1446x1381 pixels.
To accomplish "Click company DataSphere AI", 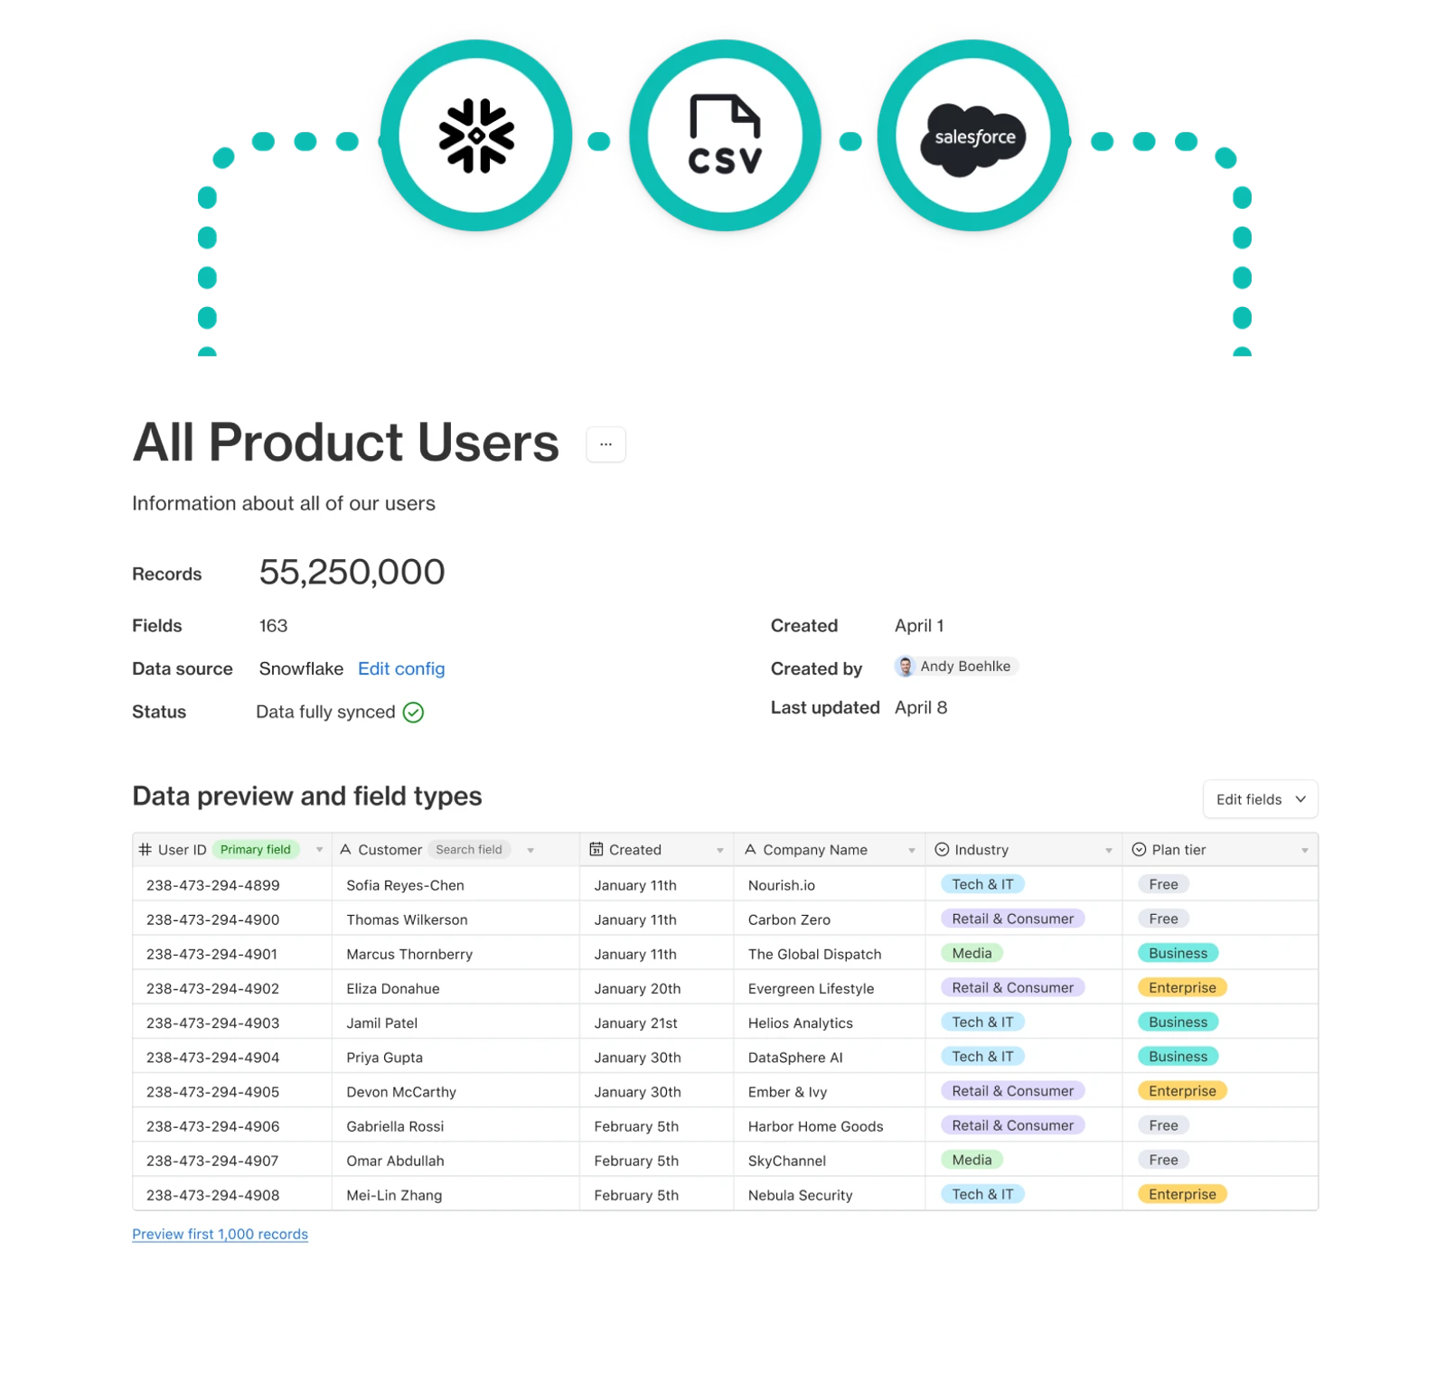I will [x=795, y=1058].
